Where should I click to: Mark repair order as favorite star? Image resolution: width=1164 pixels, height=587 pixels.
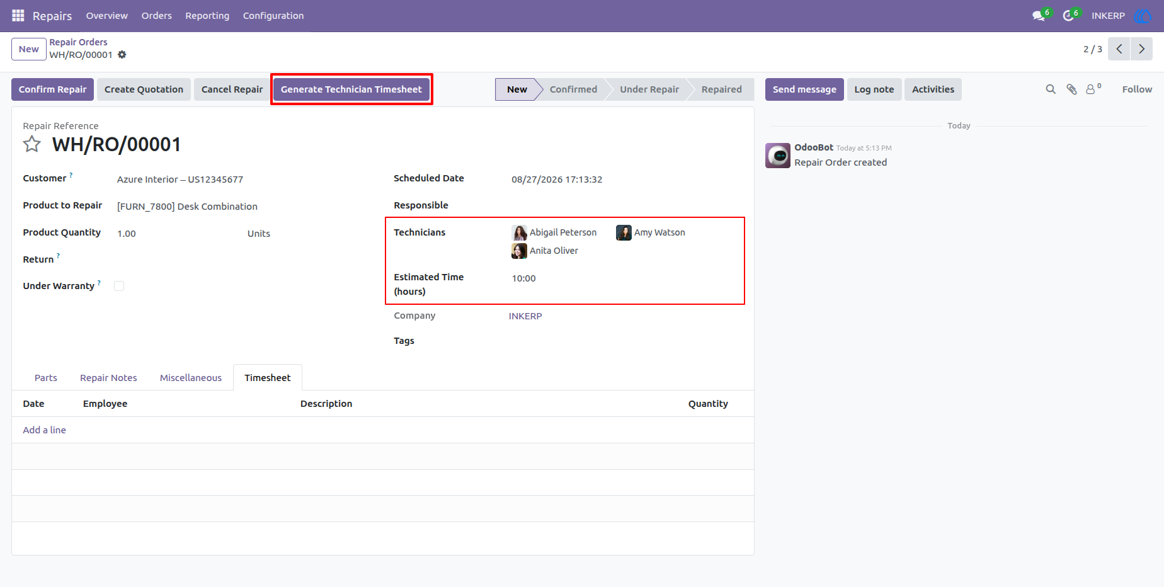(32, 144)
